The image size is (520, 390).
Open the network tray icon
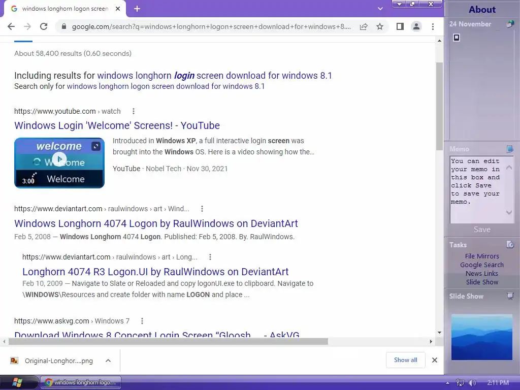(460, 383)
